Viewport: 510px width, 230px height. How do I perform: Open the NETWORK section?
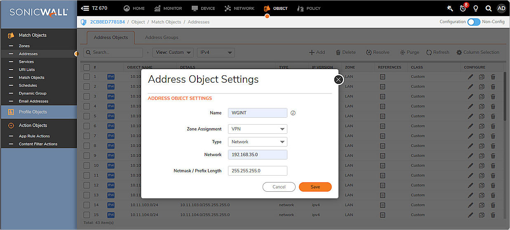[x=239, y=8]
